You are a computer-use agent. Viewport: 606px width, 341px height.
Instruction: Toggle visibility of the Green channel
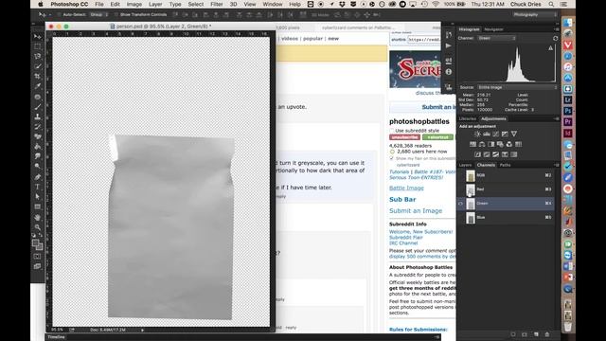[460, 204]
